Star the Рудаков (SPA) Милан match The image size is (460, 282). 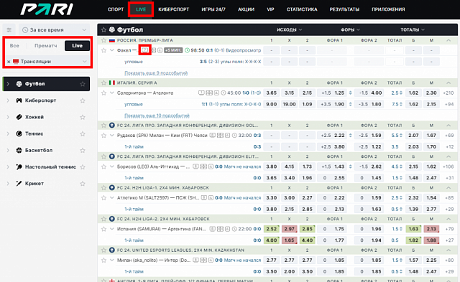coord(103,136)
